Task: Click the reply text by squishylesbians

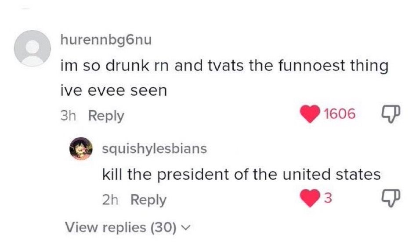Action: (241, 175)
